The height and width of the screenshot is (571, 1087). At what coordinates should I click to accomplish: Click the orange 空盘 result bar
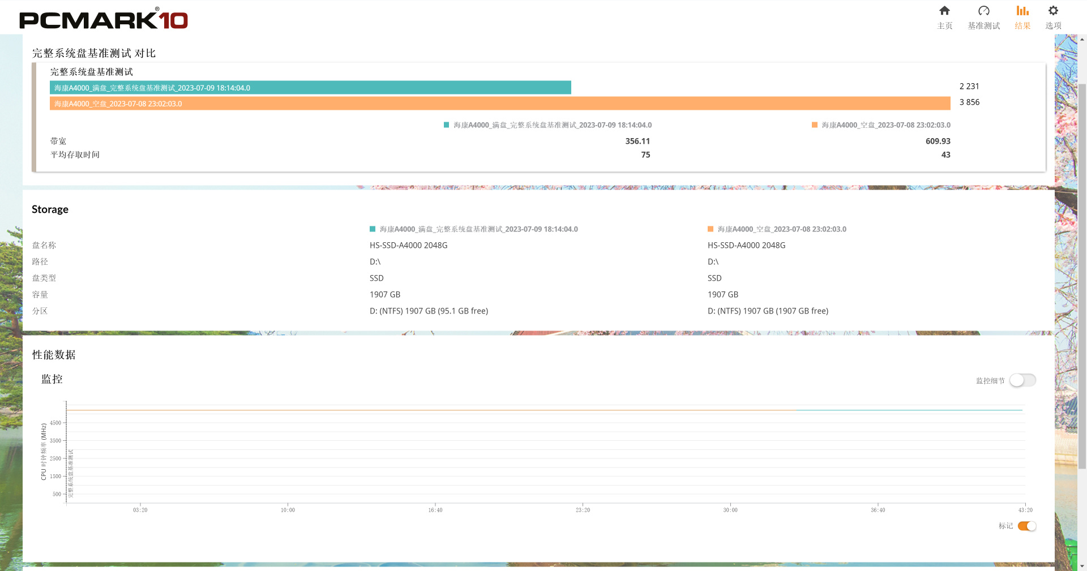[500, 104]
